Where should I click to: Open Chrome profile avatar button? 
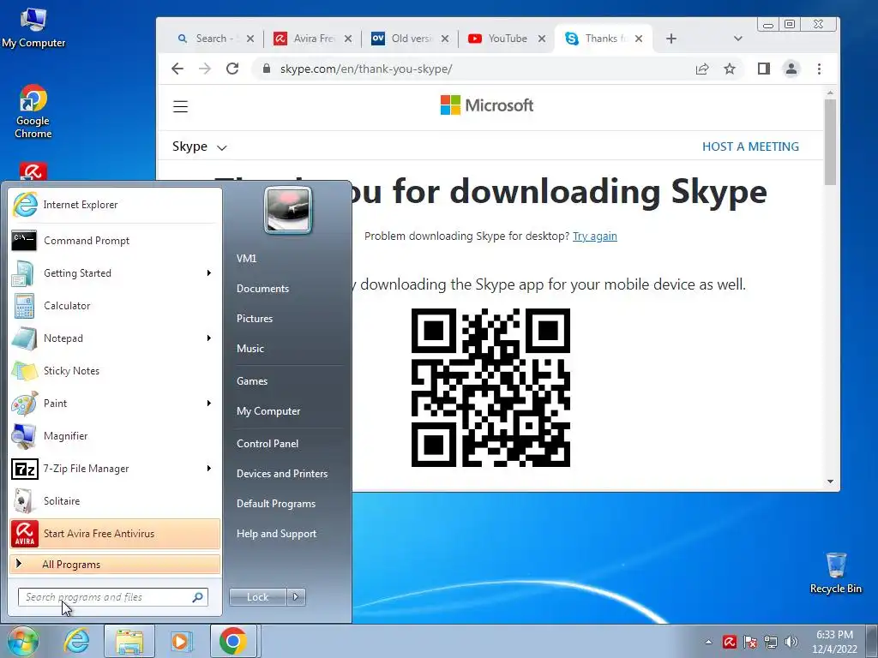(791, 69)
